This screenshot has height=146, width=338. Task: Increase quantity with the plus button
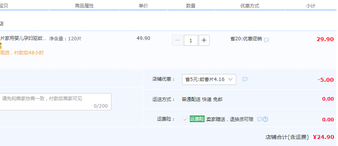click(x=204, y=40)
